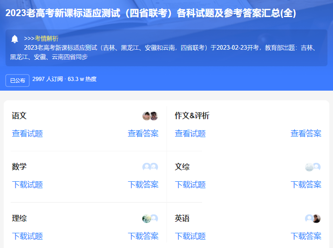Click 下载试题 under 数学
The height and width of the screenshot is (248, 333).
[x=28, y=185]
